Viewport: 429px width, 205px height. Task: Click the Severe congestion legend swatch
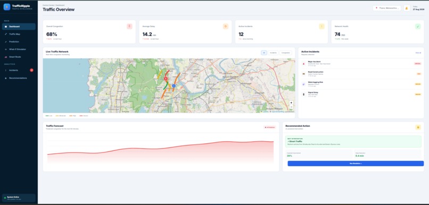(81, 116)
